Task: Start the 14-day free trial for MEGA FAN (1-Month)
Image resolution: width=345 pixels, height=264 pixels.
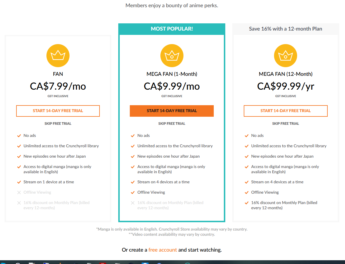Action: (x=172, y=111)
